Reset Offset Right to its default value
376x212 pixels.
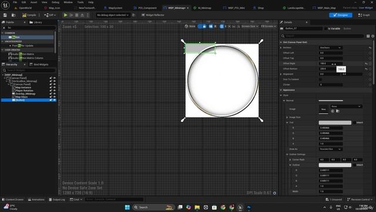pyautogui.click(x=366, y=64)
